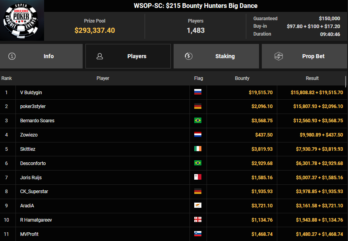The height and width of the screenshot is (241, 348).
Task: Sort the table by Bounty column header
Action: [x=242, y=78]
